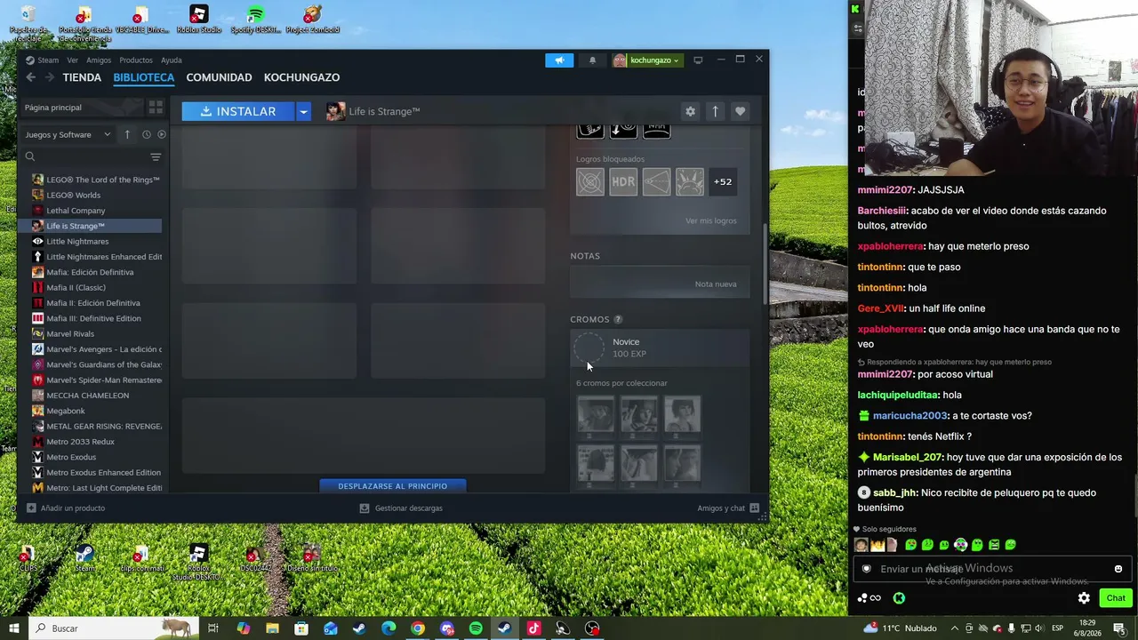Open the Project Zomboid desktop shortcut
This screenshot has width=1138, height=640.
tap(312, 20)
